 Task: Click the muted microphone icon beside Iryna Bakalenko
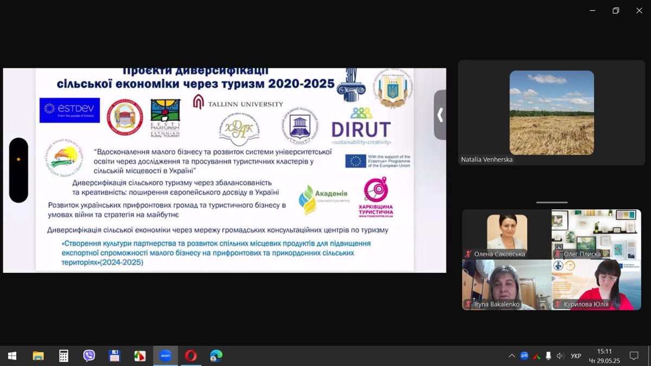[x=468, y=304]
